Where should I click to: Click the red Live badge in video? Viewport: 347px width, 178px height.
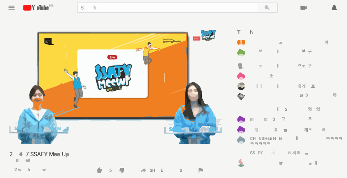[x=112, y=57]
